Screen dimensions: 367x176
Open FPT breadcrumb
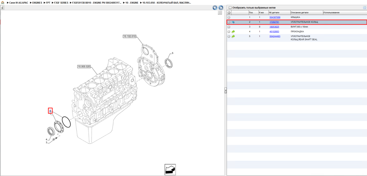pos(48,3)
